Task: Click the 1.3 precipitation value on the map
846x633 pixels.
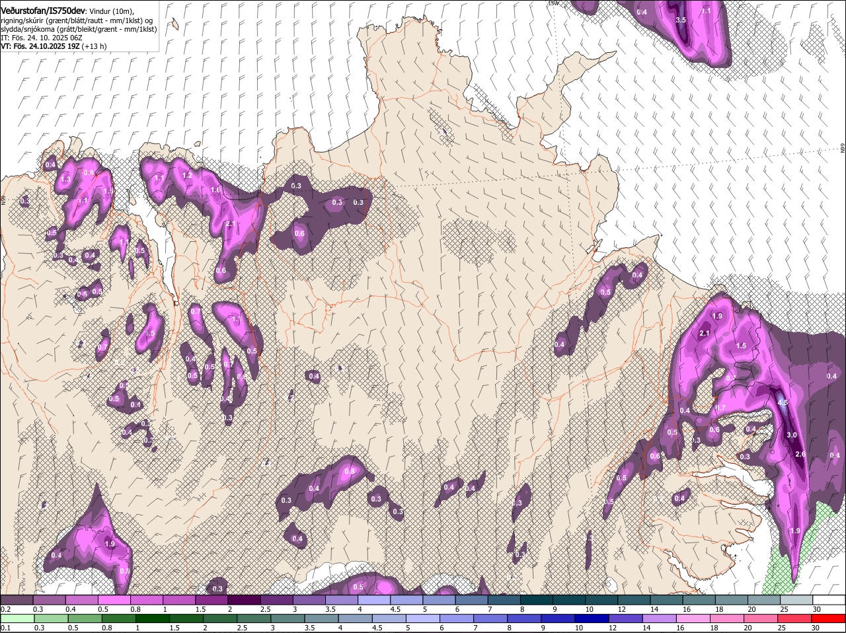Action: (x=65, y=179)
